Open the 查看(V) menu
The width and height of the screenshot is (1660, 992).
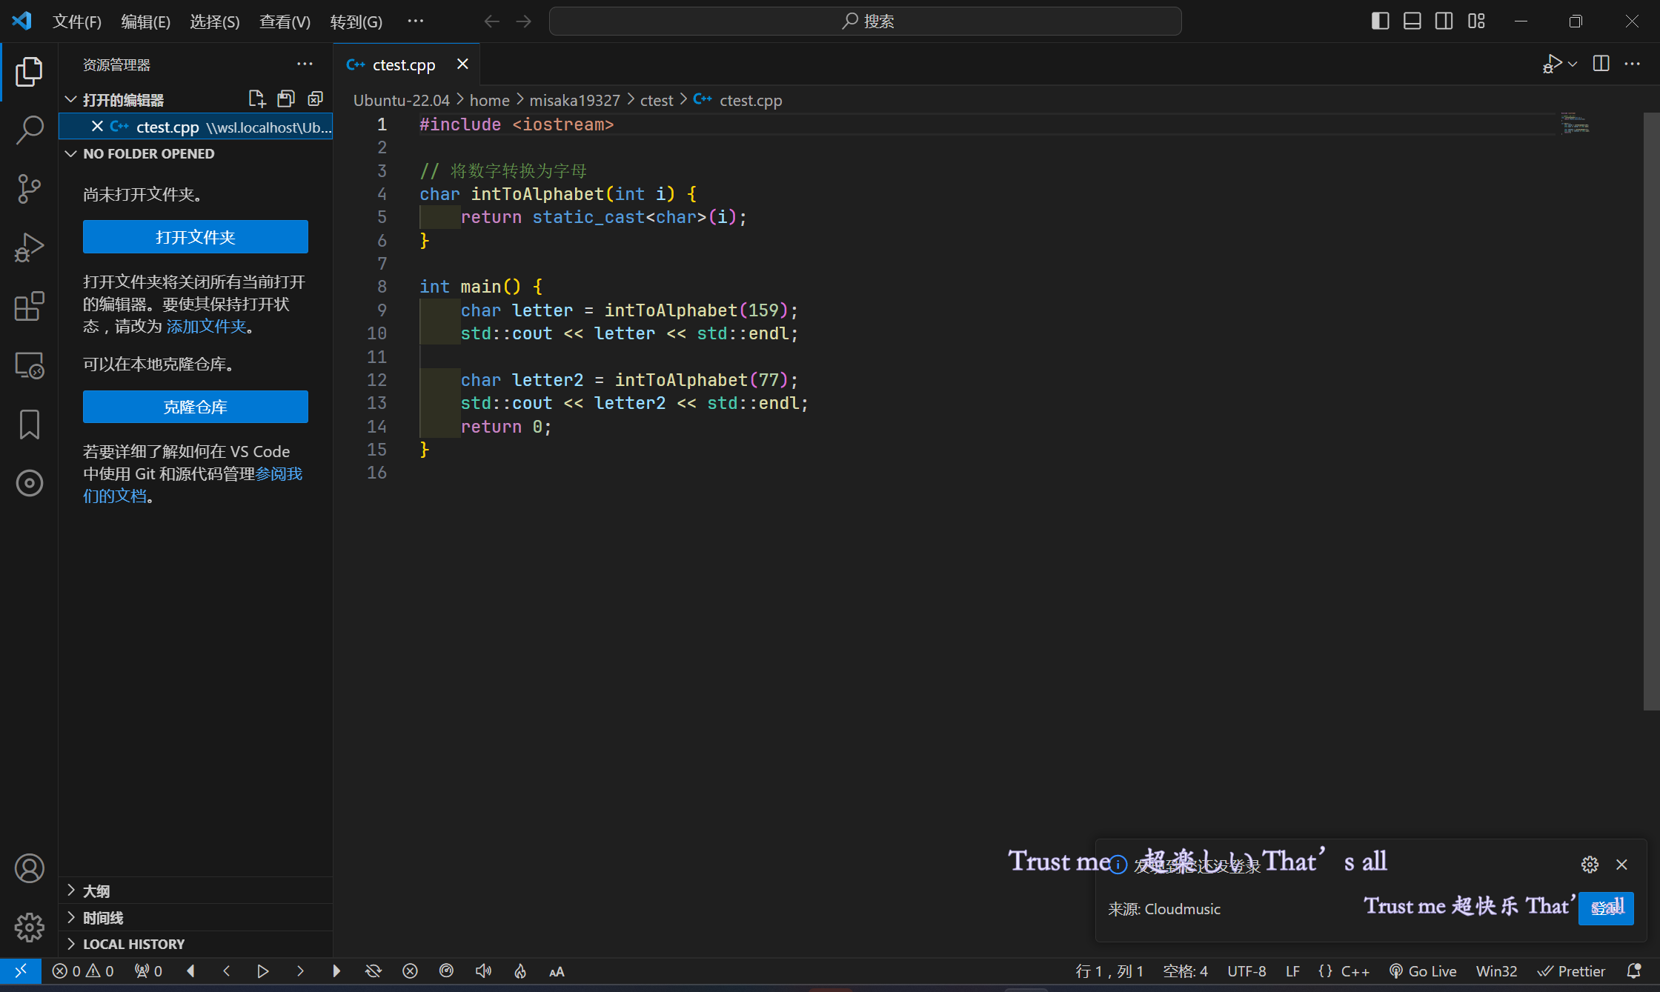click(x=285, y=21)
